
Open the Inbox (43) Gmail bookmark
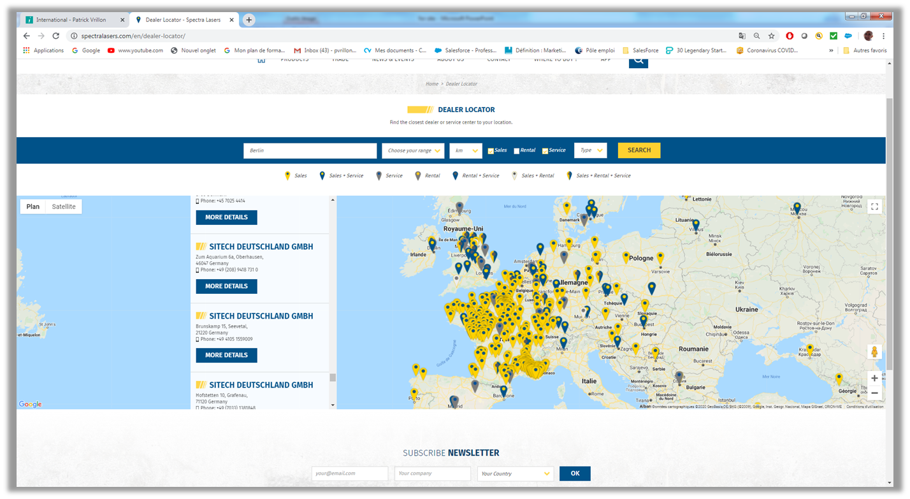[325, 50]
